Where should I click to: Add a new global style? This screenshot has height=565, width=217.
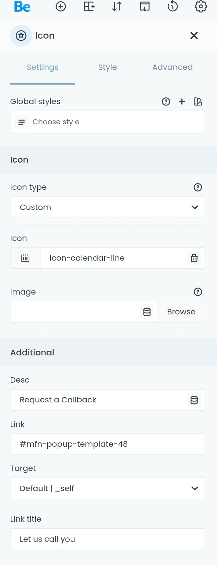tap(182, 101)
